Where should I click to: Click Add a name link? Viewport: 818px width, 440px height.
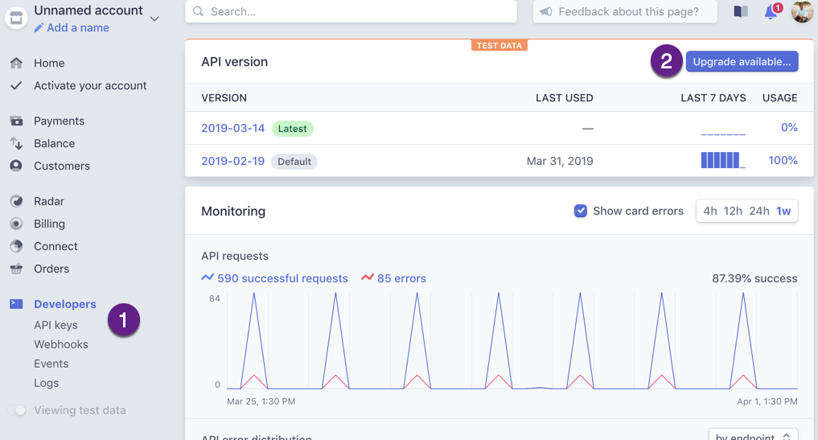pos(78,27)
